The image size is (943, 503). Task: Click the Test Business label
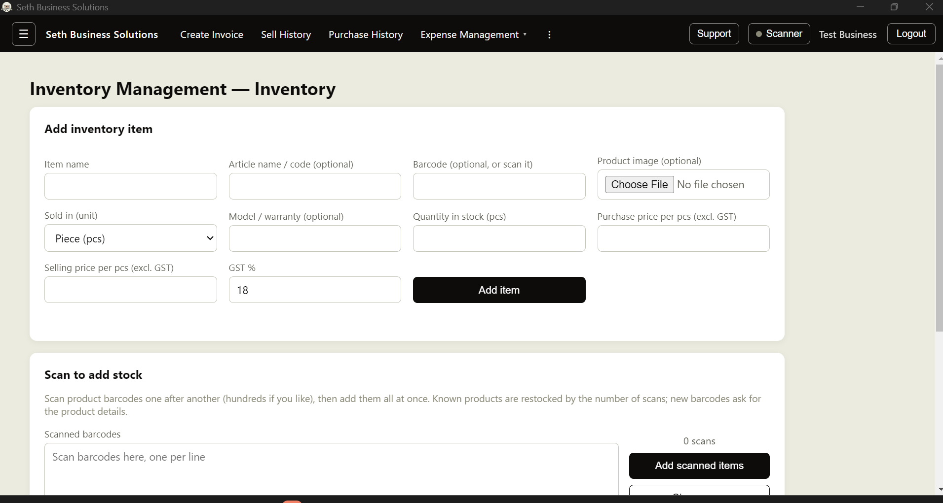pos(848,34)
